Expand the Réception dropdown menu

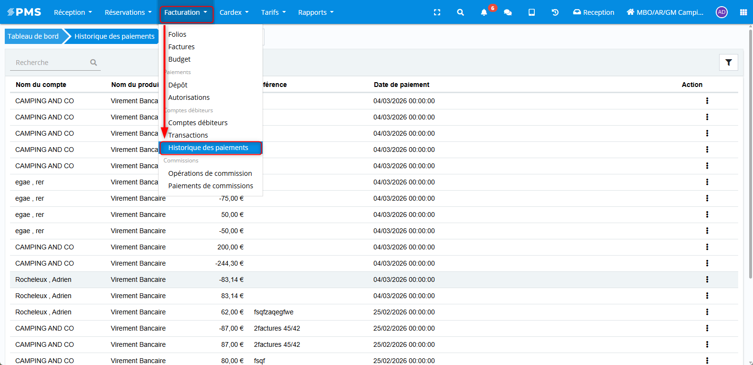[73, 12]
